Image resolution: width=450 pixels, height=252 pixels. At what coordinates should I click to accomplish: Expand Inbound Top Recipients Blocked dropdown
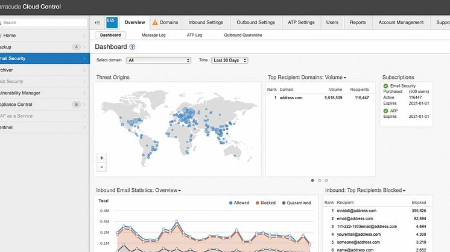[x=404, y=191]
